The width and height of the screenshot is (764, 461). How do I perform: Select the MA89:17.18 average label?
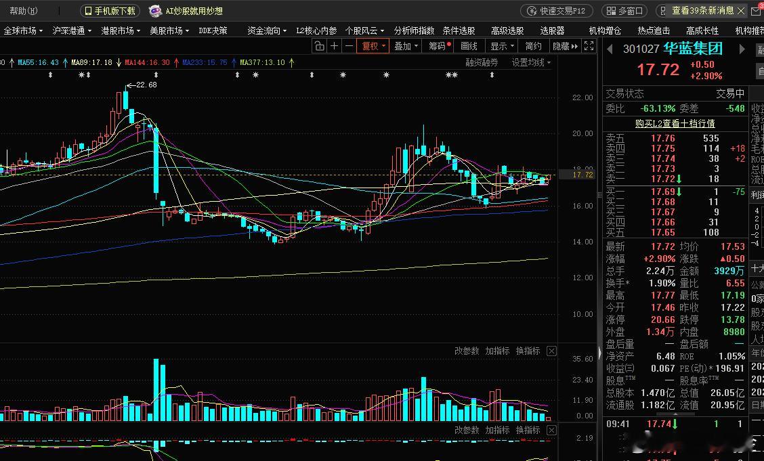click(x=91, y=62)
